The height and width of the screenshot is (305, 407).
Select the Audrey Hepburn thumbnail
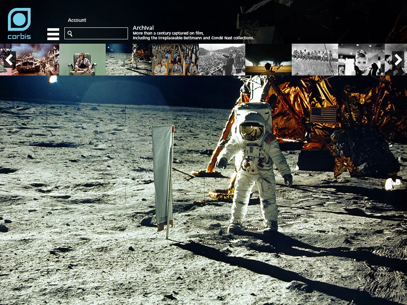tap(361, 60)
